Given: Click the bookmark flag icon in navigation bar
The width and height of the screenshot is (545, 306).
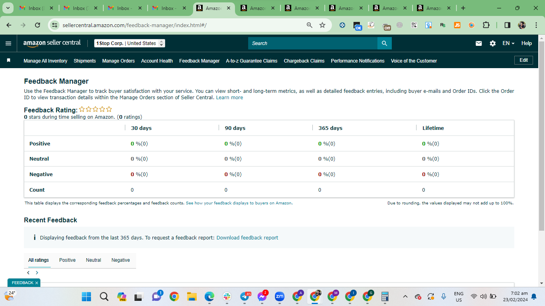Looking at the screenshot, I should (8, 61).
